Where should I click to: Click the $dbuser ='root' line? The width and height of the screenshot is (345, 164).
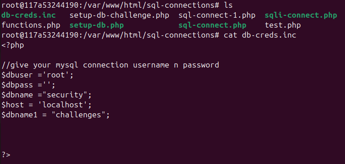point(37,75)
